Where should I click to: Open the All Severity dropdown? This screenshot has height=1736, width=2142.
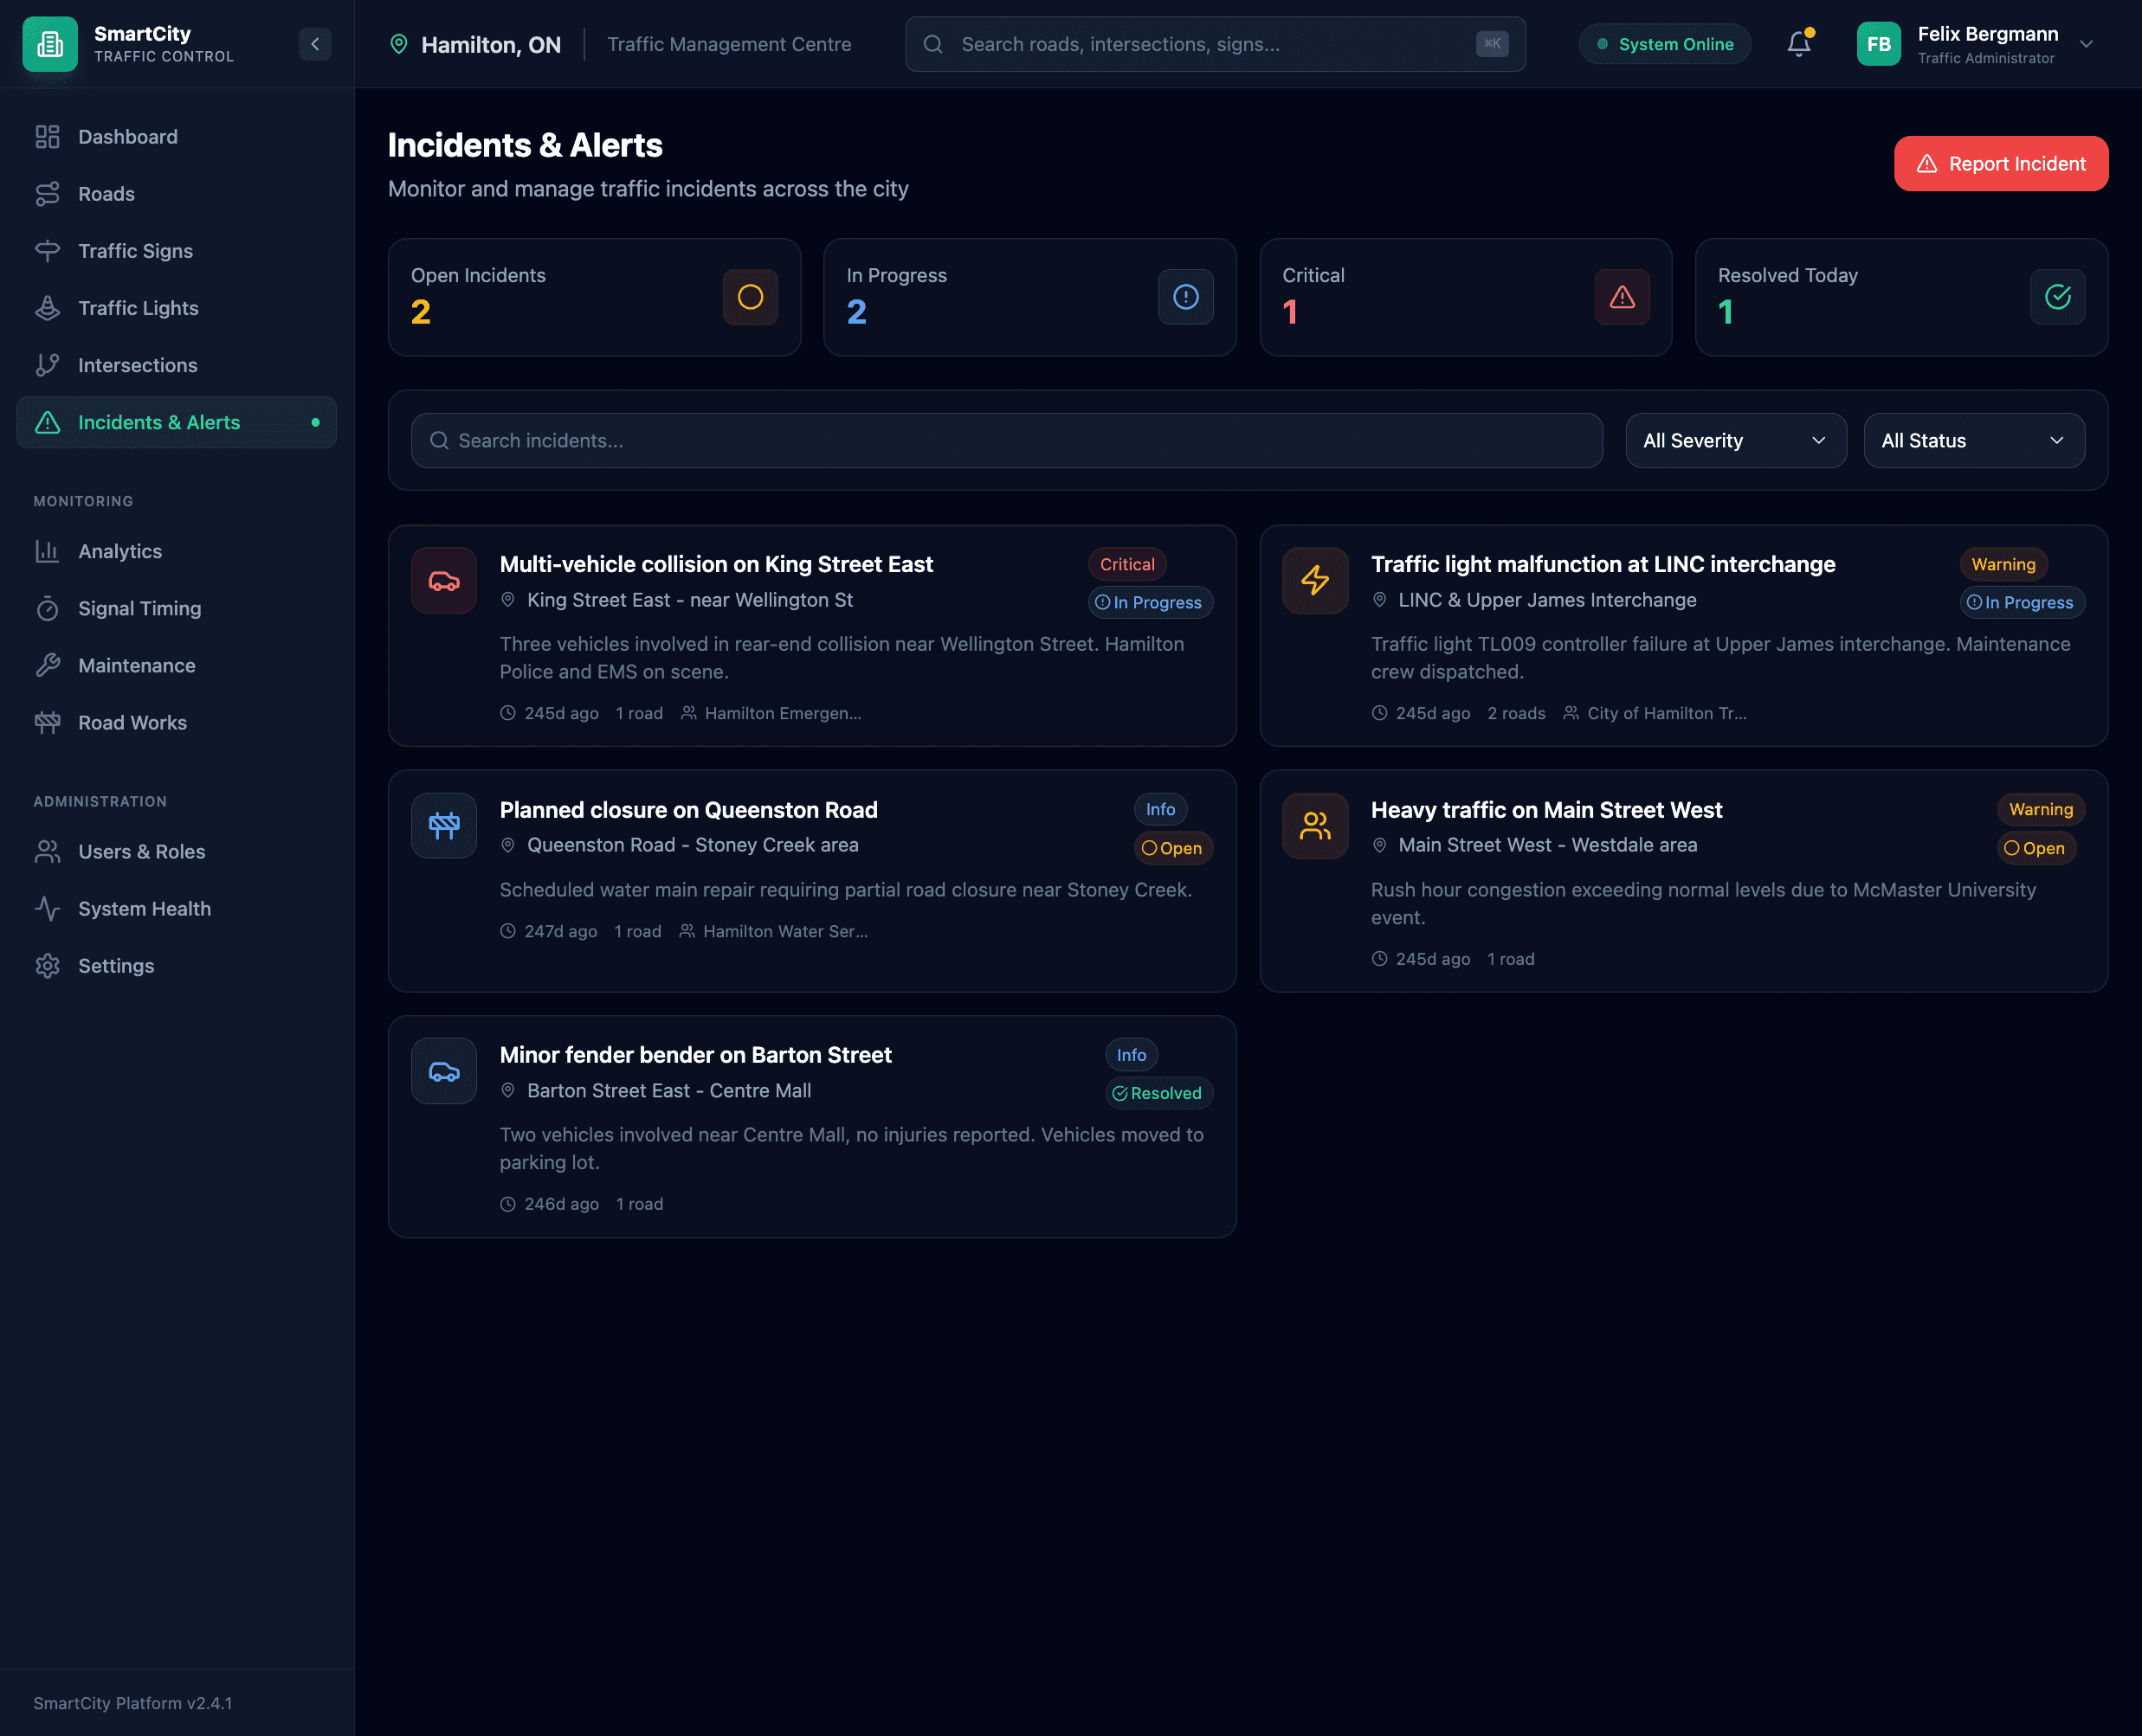(x=1735, y=441)
